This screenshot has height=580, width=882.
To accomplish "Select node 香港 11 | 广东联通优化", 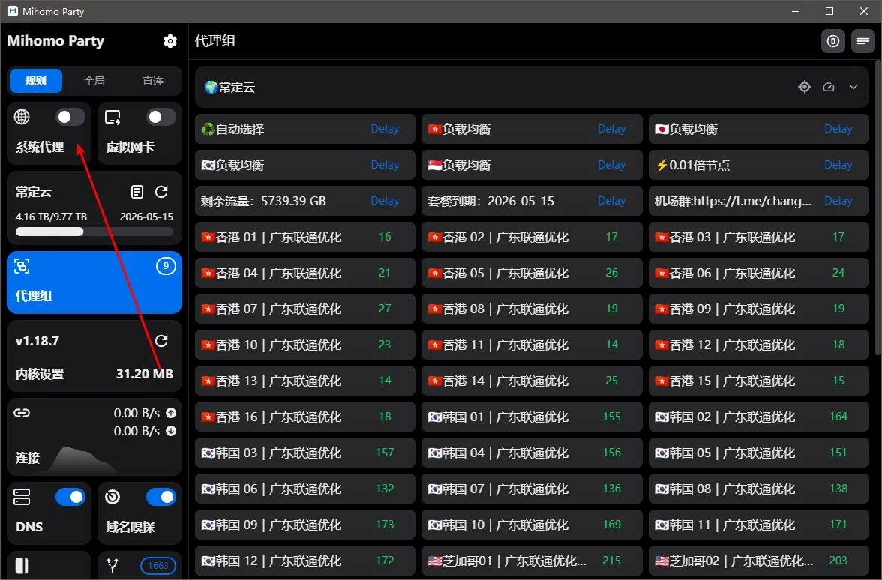I will tap(532, 345).
